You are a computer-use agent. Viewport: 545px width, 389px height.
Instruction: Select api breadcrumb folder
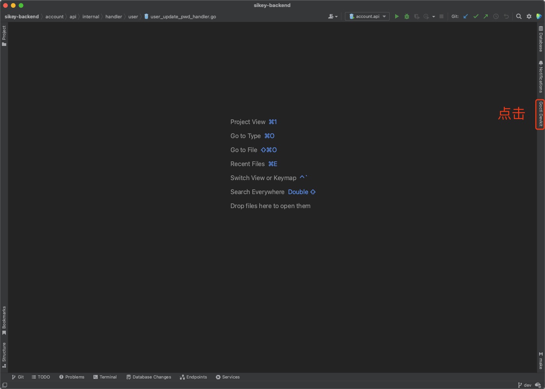click(73, 16)
